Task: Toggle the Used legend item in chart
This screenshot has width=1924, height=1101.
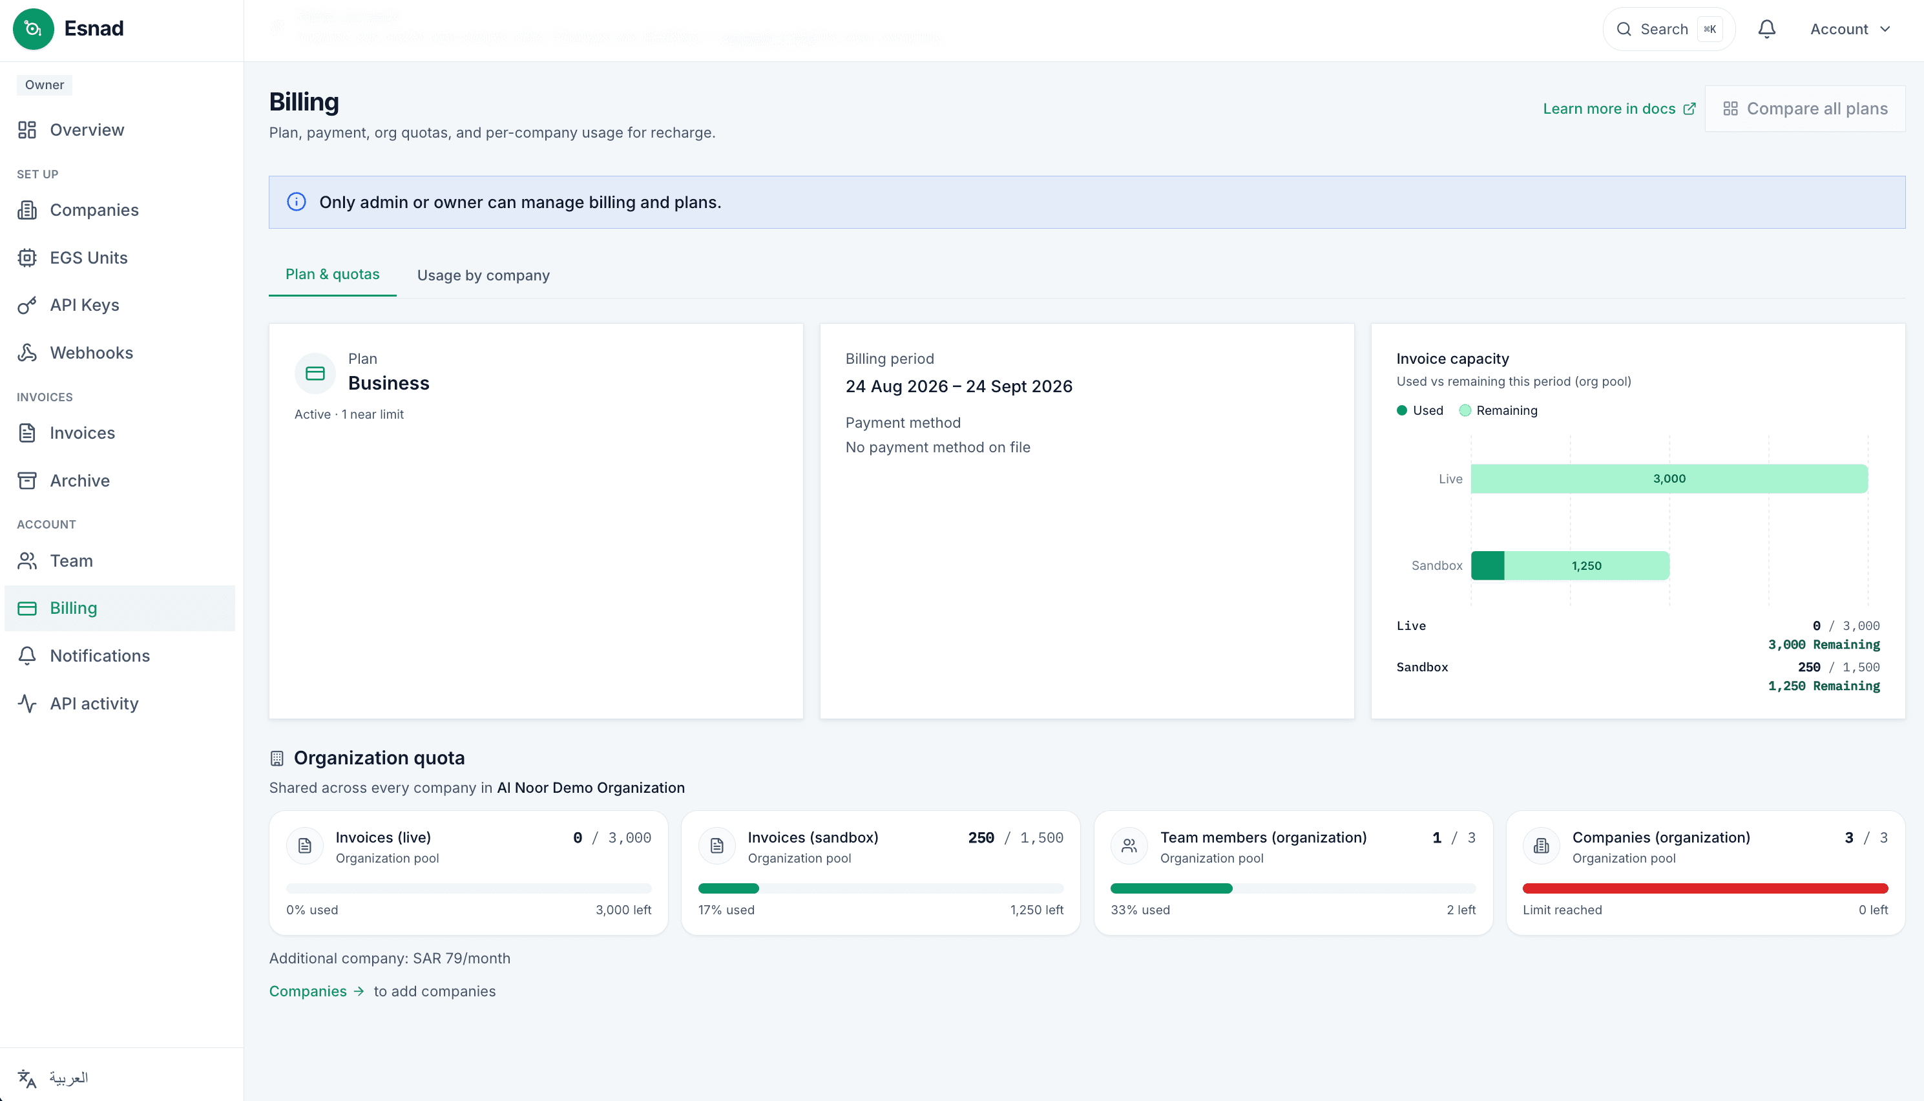Action: [1420, 410]
